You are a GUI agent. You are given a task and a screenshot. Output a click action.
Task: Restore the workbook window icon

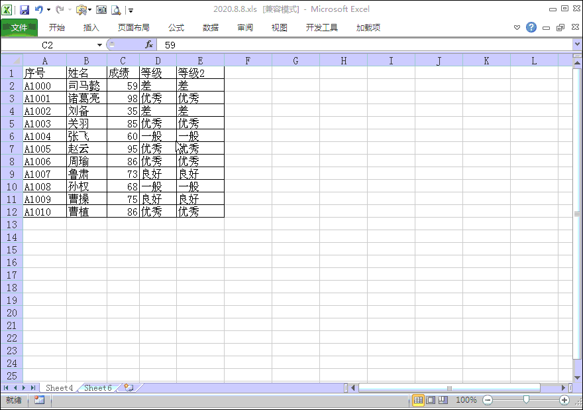tap(560, 28)
